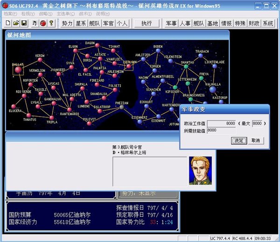Open the 档案(F) menu
The image size is (280, 242).
[x=10, y=14]
